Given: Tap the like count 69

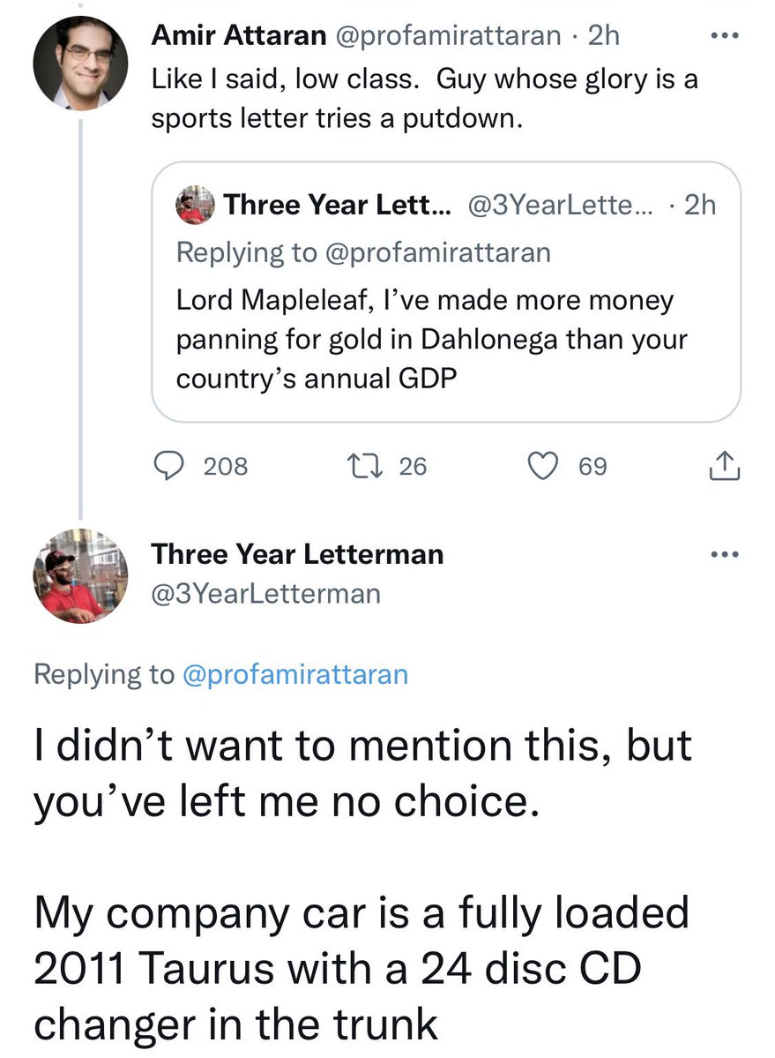Looking at the screenshot, I should pyautogui.click(x=593, y=466).
